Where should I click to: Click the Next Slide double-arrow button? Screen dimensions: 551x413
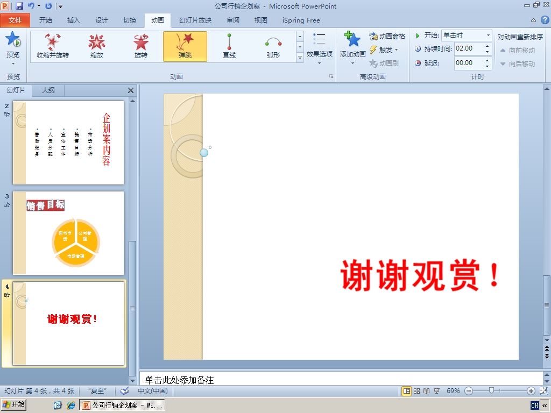pyautogui.click(x=547, y=356)
